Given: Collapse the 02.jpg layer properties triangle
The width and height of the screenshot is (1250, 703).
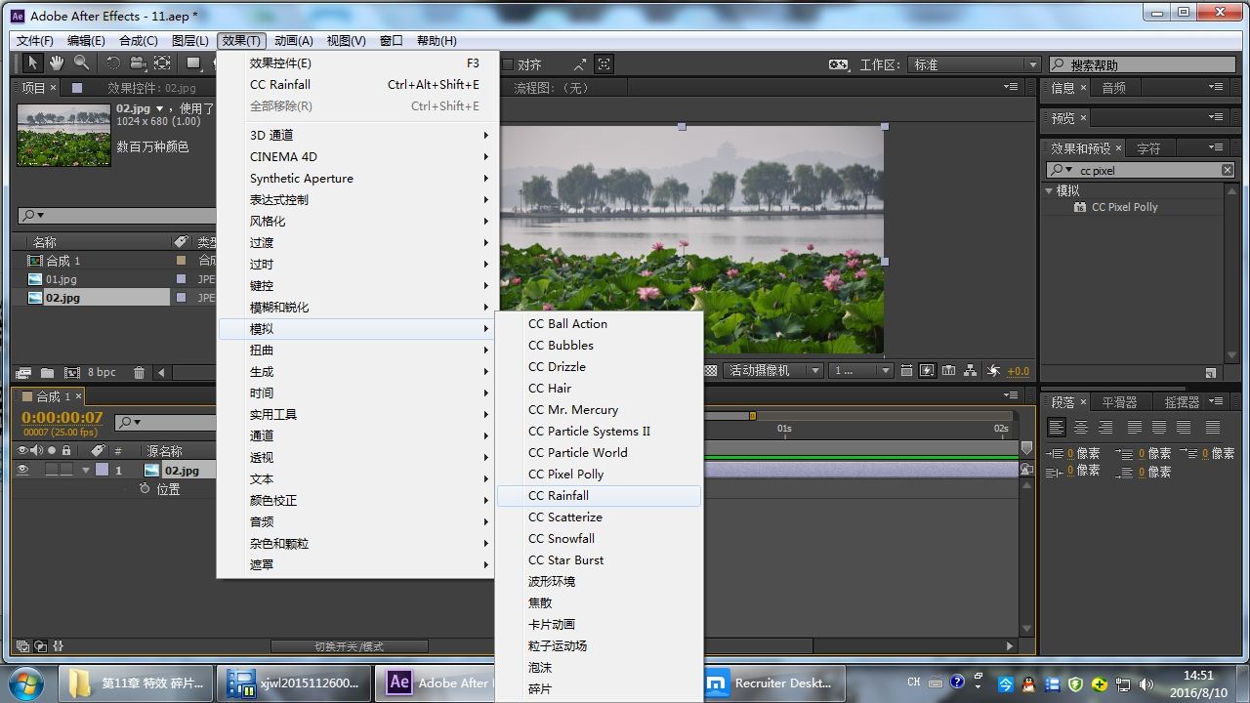Looking at the screenshot, I should tap(86, 471).
